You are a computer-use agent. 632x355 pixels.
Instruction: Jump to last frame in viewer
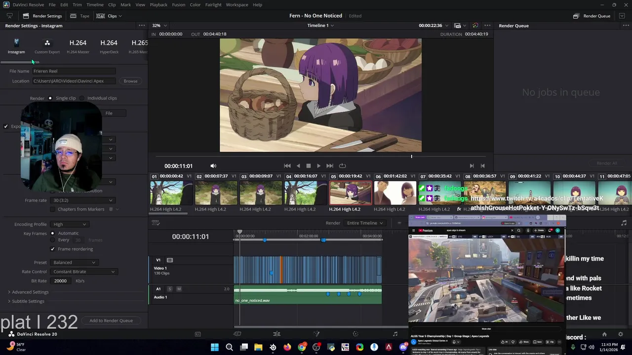pyautogui.click(x=330, y=166)
